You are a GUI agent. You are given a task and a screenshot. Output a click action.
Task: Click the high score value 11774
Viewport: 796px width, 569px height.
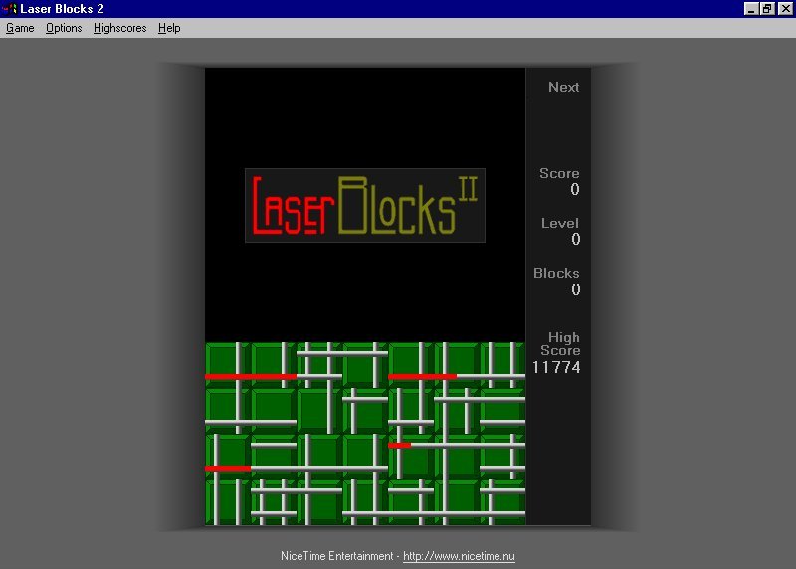(x=556, y=367)
